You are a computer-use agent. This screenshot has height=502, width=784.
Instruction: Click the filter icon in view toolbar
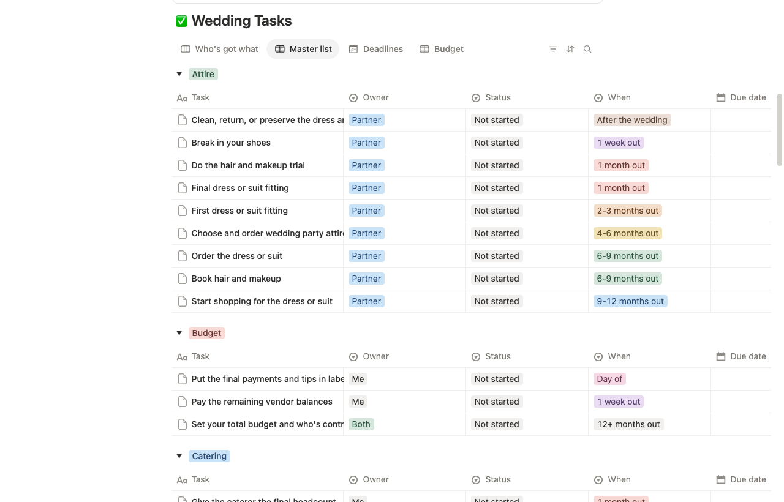coord(553,49)
